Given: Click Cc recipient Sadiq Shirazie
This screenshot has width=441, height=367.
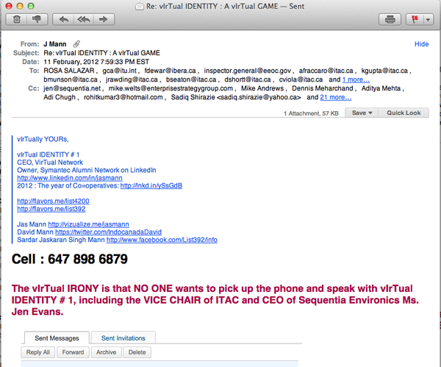Looking at the screenshot, I should coord(236,97).
